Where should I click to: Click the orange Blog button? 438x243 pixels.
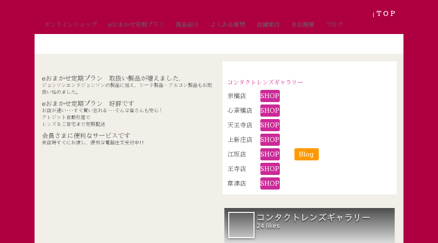[307, 154]
